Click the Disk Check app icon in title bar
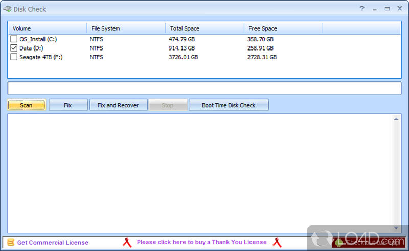Viewport: 409px width, 251px height. (x=8, y=9)
